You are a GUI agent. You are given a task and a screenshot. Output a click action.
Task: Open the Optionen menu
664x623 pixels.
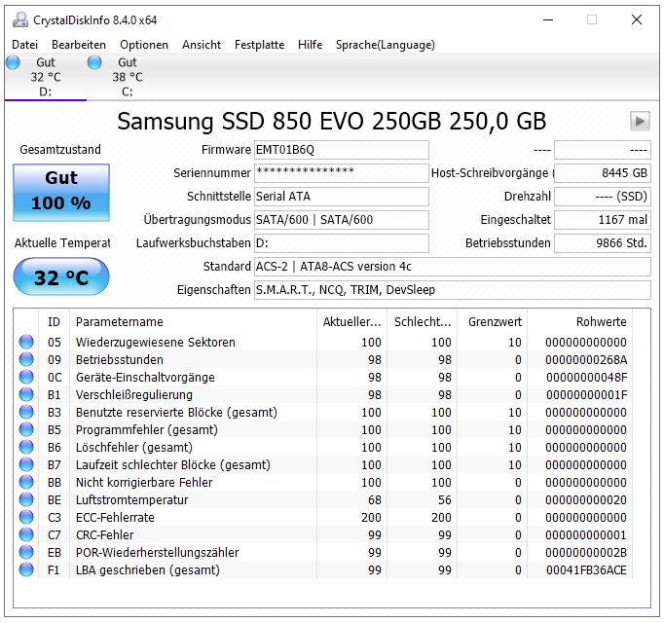tap(144, 45)
